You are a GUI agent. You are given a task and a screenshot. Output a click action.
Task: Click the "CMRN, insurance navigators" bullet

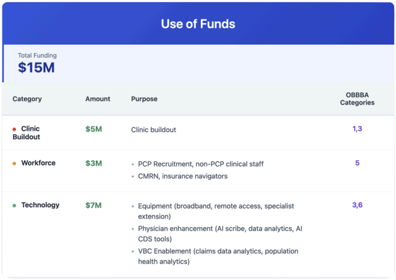182,176
